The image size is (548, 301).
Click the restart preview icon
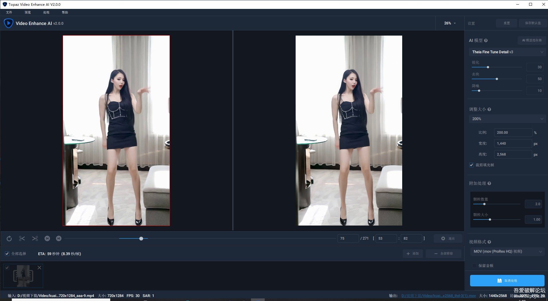click(9, 238)
